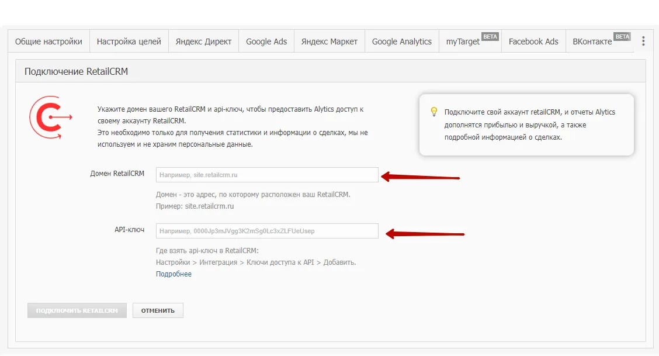
Task: Click the Подключение RetailCRM heading
Action: (76, 71)
